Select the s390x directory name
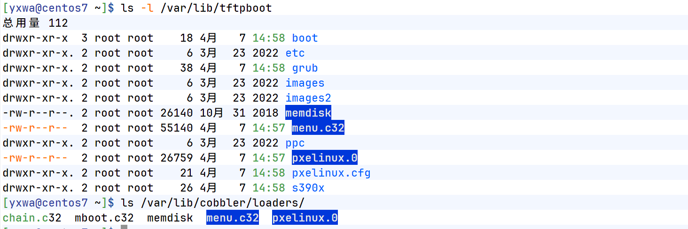Viewport: 688px width, 229px height. pos(308,188)
